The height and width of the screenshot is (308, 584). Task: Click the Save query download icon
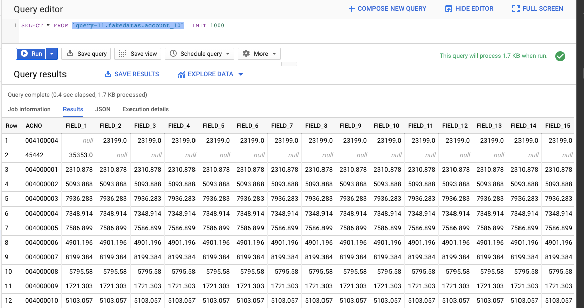pos(70,53)
